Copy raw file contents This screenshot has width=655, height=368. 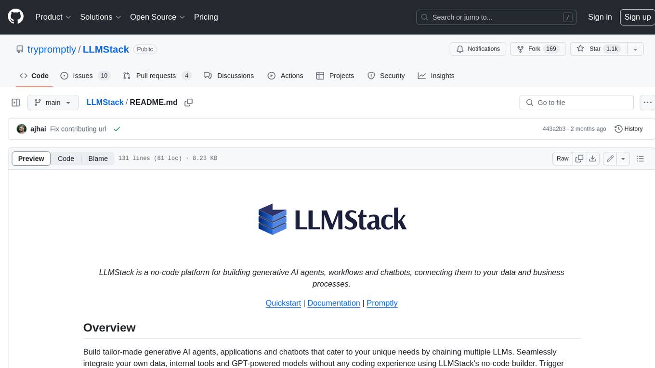tap(579, 158)
